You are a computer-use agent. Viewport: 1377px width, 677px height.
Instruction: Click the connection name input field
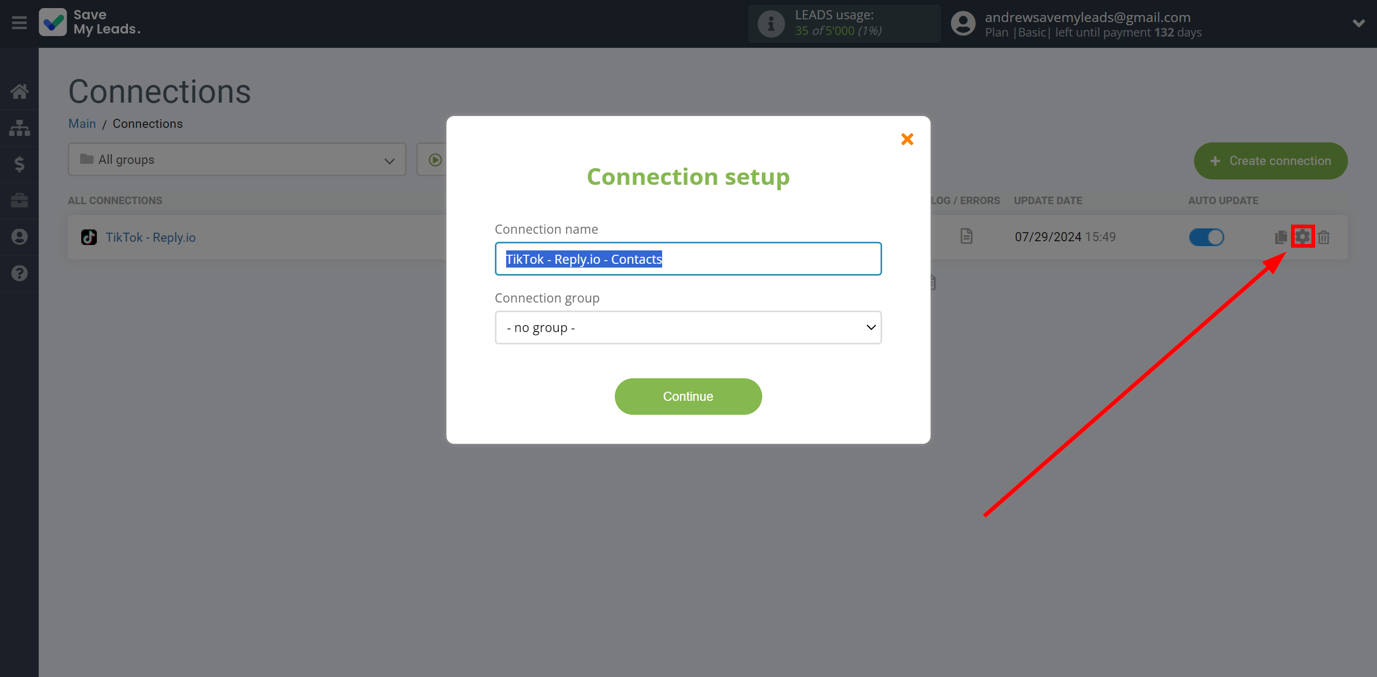tap(687, 258)
